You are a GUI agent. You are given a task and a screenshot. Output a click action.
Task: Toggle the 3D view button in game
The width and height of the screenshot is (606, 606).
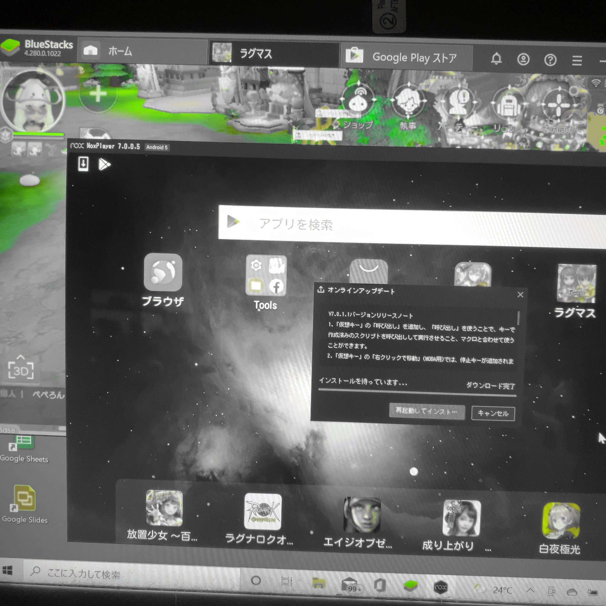coord(21,370)
